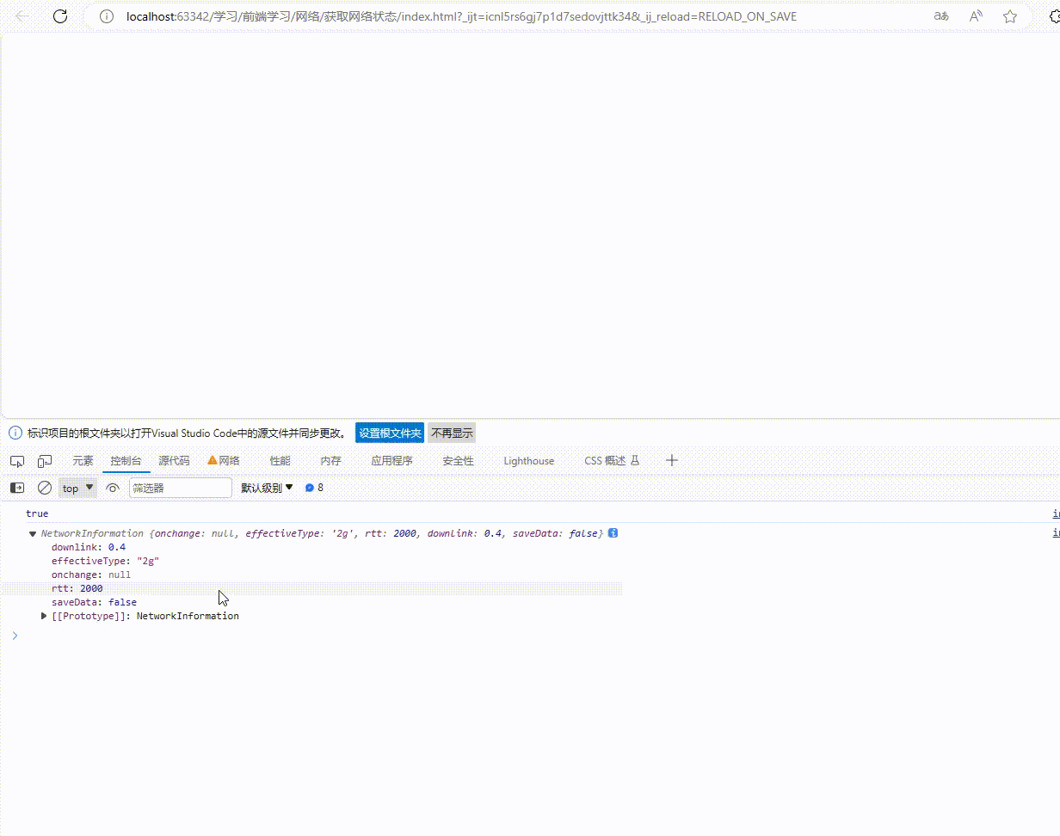Image resolution: width=1060 pixels, height=836 pixels.
Task: Select the localhost URL address field
Action: pyautogui.click(x=461, y=16)
